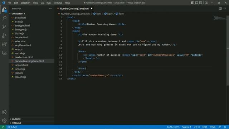
Task: Open the Run menu
Action: coord(49,3)
